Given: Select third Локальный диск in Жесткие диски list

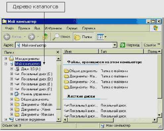Looking at the screenshot, I should point(81,116).
